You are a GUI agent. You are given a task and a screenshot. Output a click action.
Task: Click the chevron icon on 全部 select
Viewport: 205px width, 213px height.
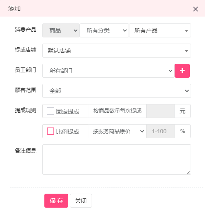coord(187,91)
